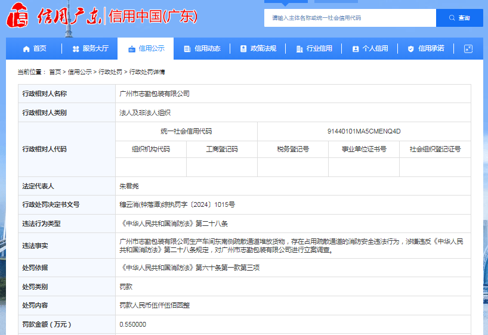Click the 信用中国(广东) site title
Image resolution: width=488 pixels, height=335 pixels.
point(153,17)
